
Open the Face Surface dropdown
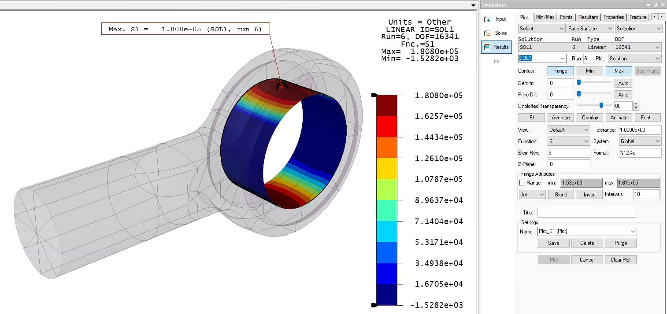(x=590, y=29)
